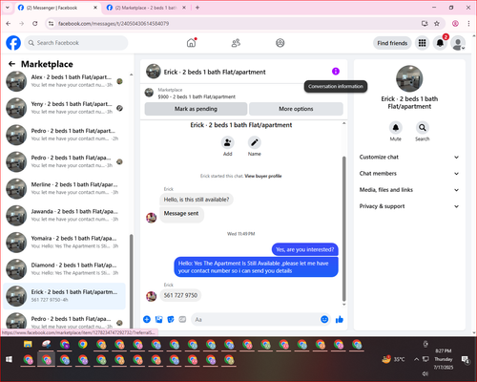Mute this conversation with bell icon

tap(396, 128)
